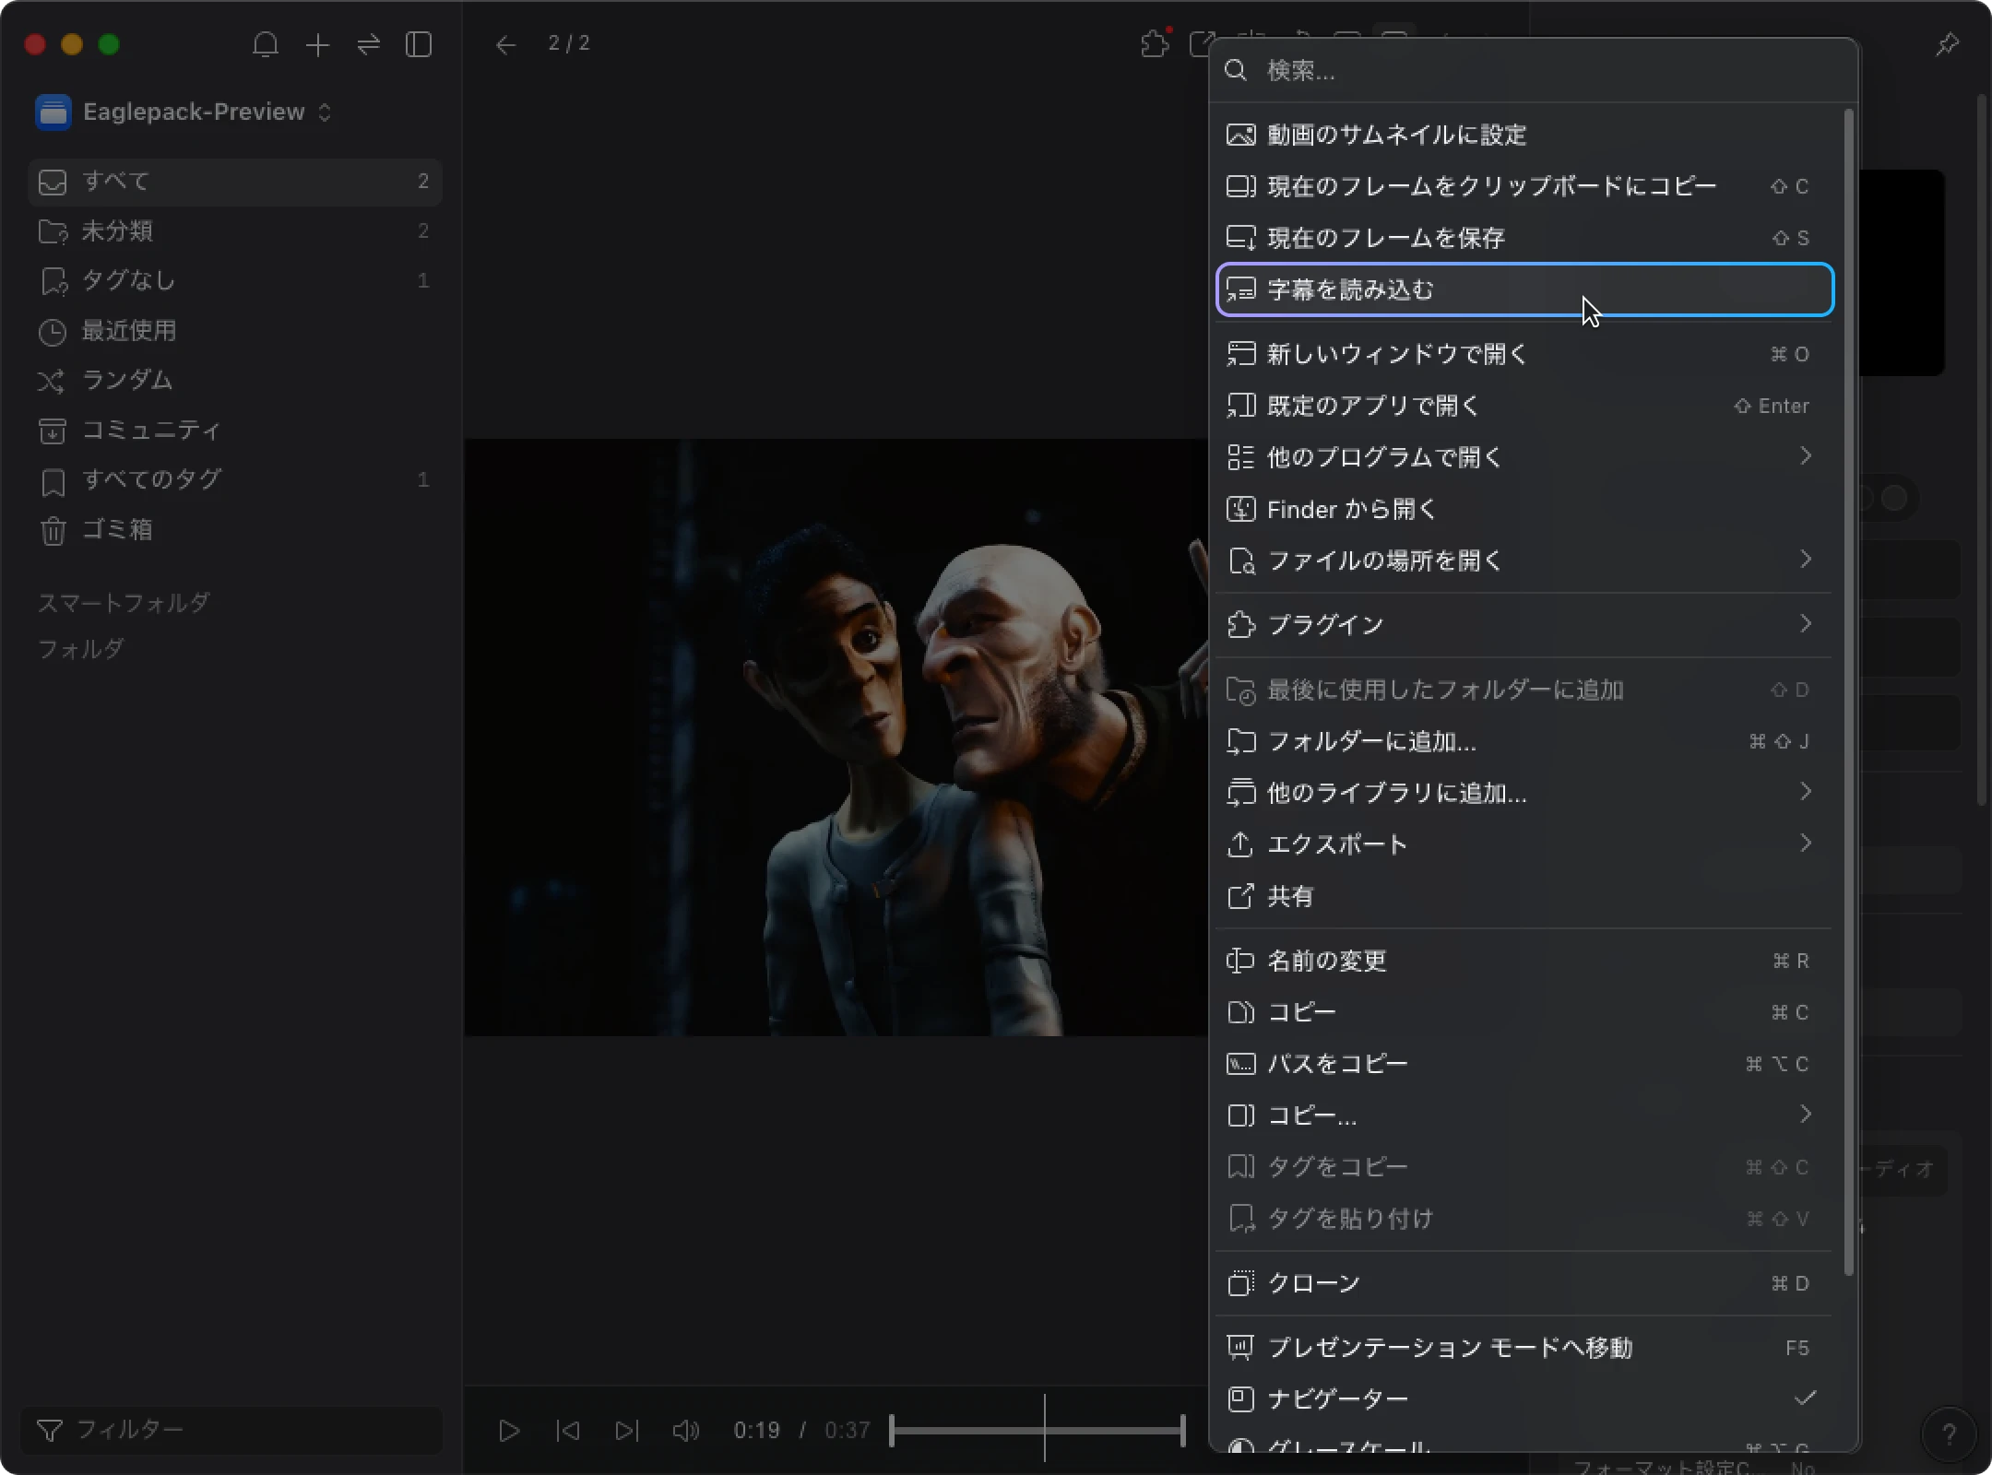Step to the previous frame
Screen dimensions: 1992x1475
(x=568, y=1430)
